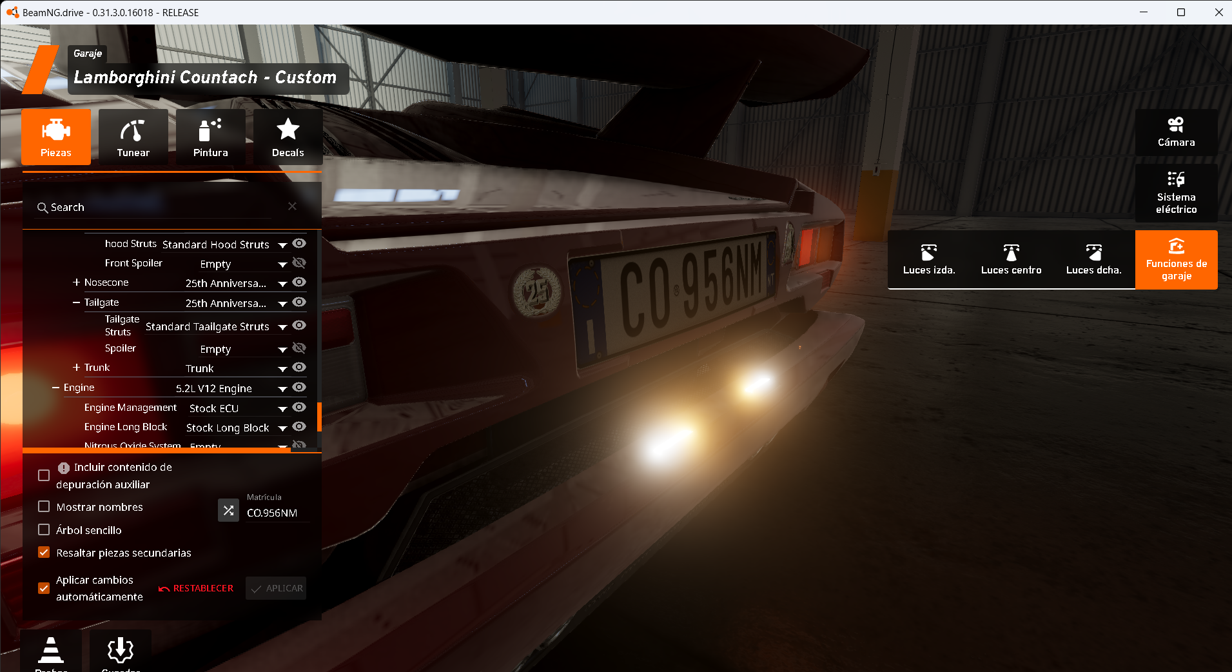Clear the parts search with the X

pos(292,206)
